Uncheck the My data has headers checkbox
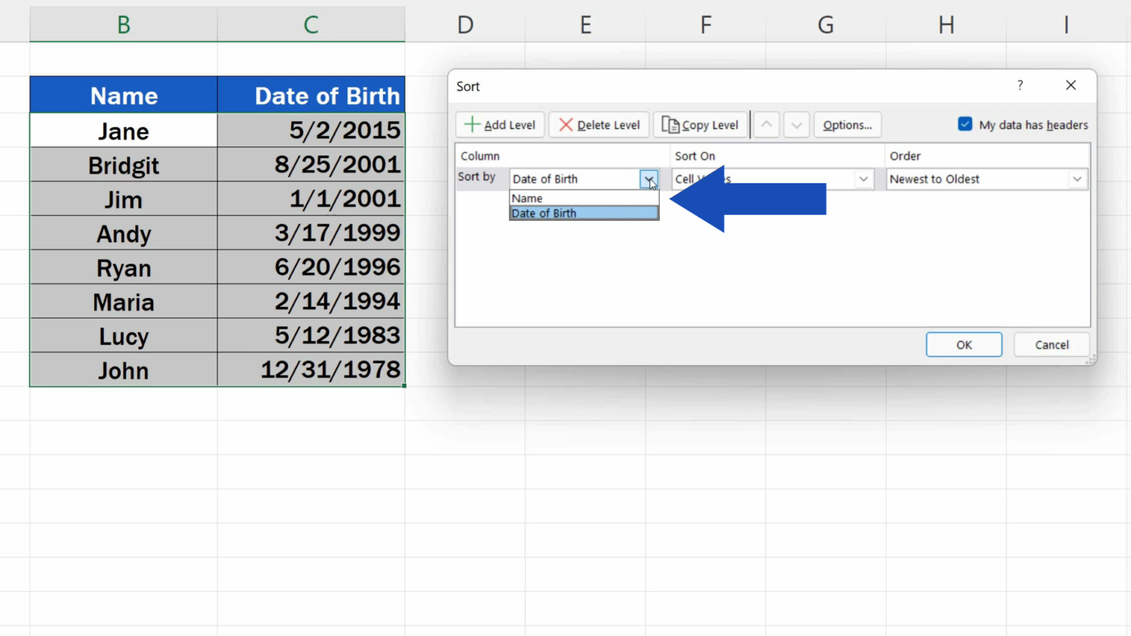 (x=965, y=124)
